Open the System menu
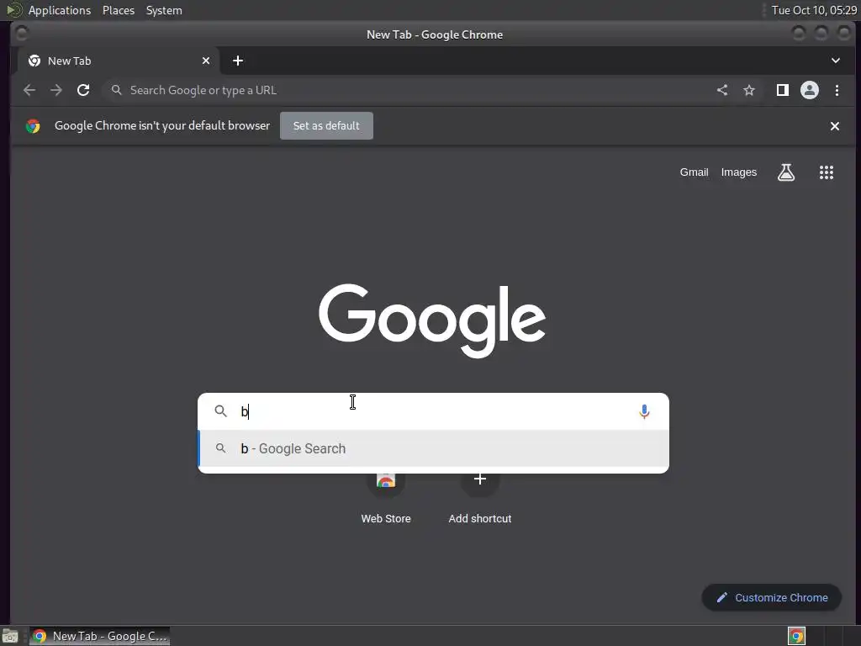 [x=164, y=10]
